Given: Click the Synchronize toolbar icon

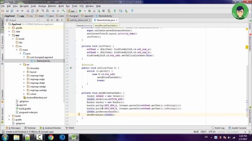Looking at the screenshot, I should click(x=12, y=11).
